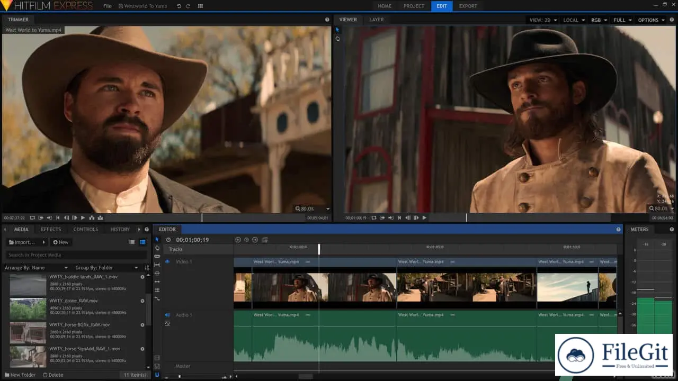
Task: Open the EFFECTS panel tab
Action: coord(51,229)
